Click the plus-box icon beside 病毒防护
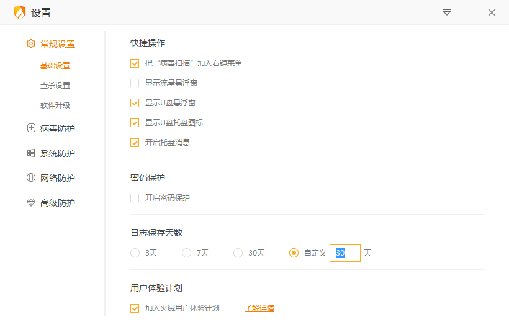Viewport: 509px width, 335px height. click(x=31, y=128)
